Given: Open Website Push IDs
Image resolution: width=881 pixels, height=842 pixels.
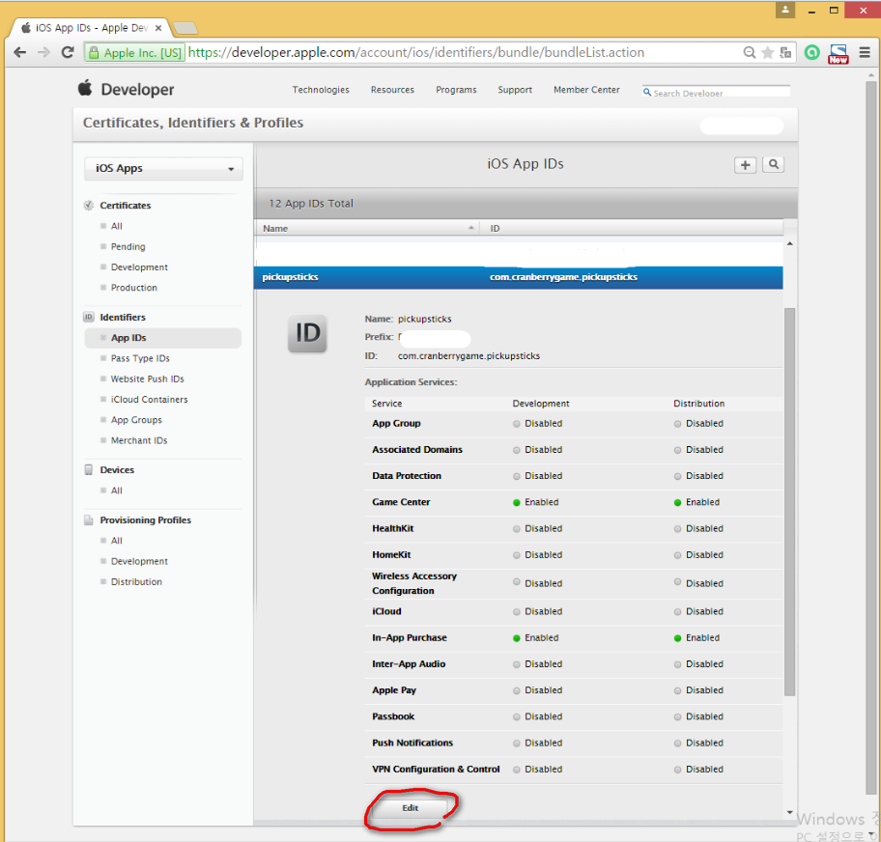Looking at the screenshot, I should coord(147,379).
